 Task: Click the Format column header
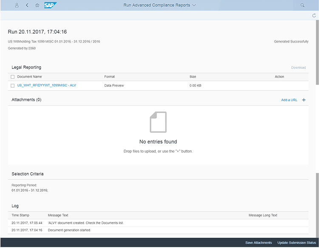click(109, 77)
